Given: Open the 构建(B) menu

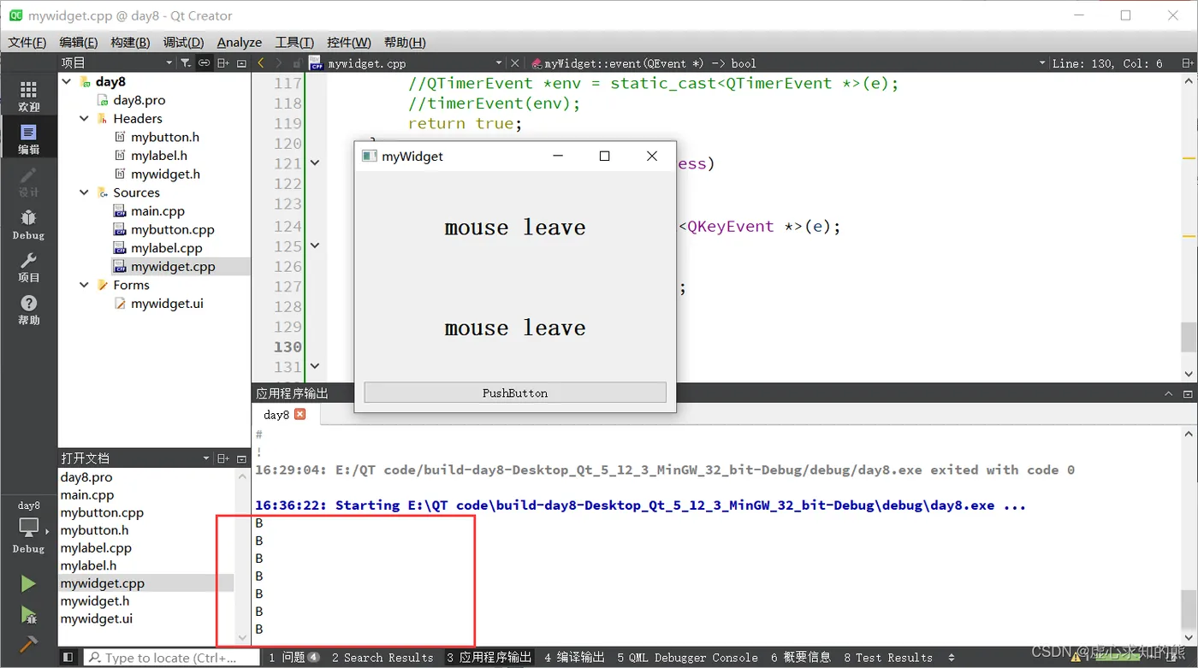Looking at the screenshot, I should (x=130, y=42).
